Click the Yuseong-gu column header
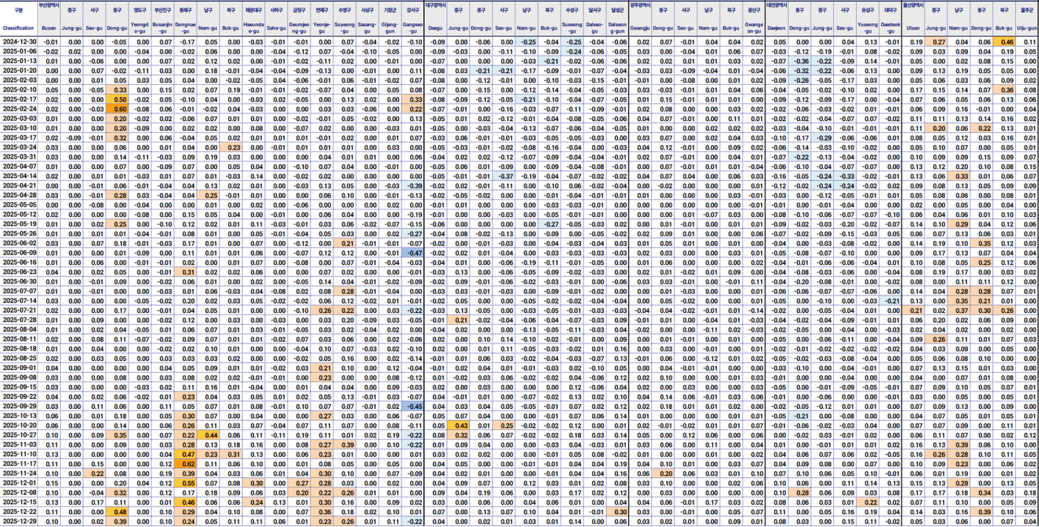The width and height of the screenshot is (1039, 527). pos(867,28)
